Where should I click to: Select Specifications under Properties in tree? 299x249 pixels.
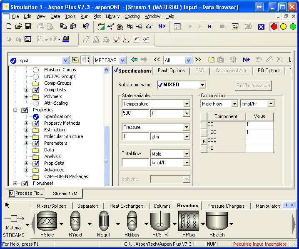click(x=58, y=116)
